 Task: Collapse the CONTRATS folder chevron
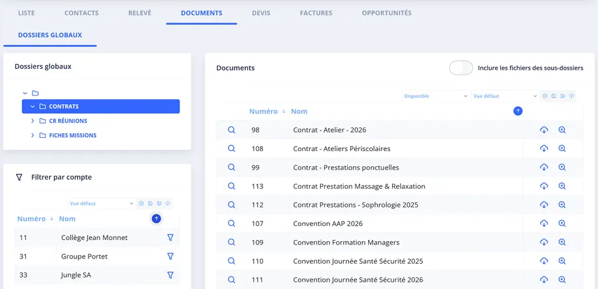[x=33, y=107]
